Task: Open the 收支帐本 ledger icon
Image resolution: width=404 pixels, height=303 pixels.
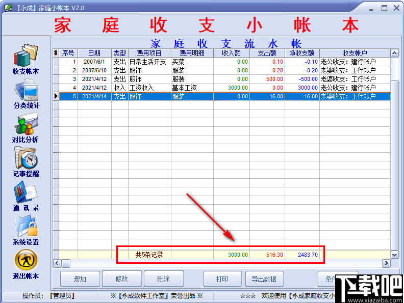Action: tap(26, 59)
